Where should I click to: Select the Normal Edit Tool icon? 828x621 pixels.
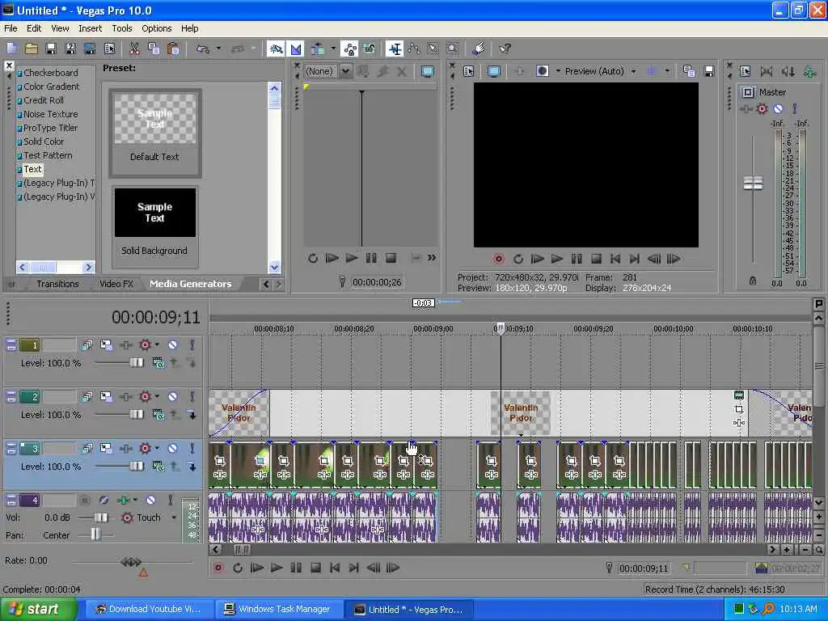395,49
